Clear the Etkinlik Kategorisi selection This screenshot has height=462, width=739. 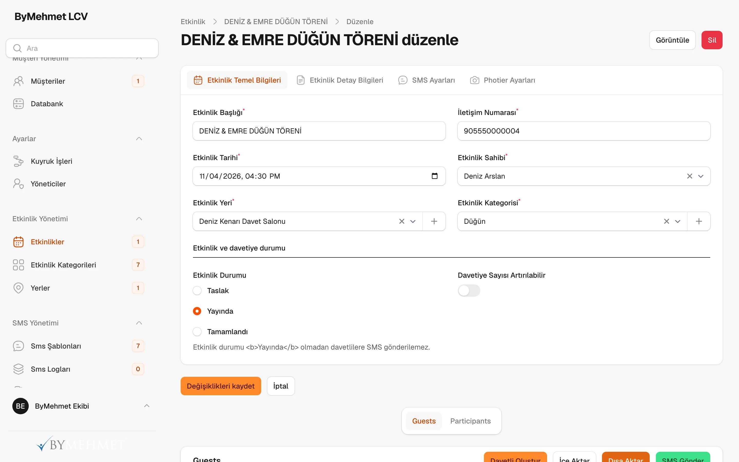pos(666,221)
